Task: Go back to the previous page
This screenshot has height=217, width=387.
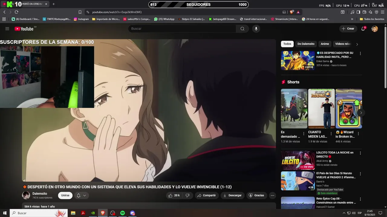Action: 5,12
